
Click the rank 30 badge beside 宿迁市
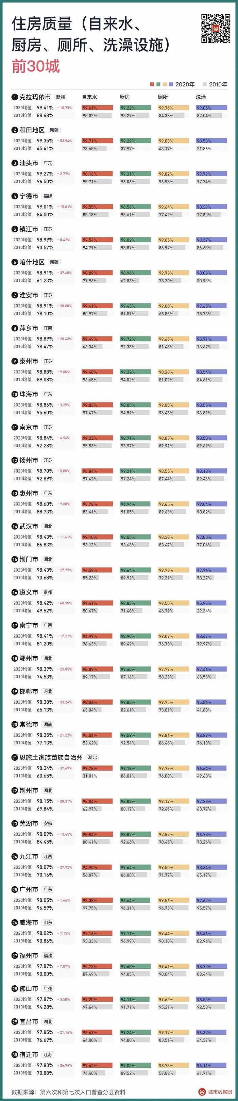(x=15, y=1054)
